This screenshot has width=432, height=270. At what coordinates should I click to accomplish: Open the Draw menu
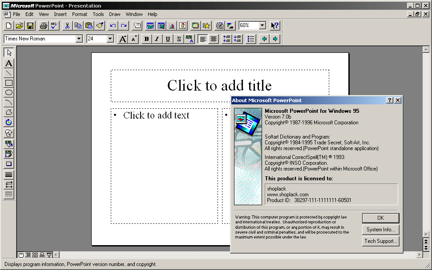click(x=115, y=14)
